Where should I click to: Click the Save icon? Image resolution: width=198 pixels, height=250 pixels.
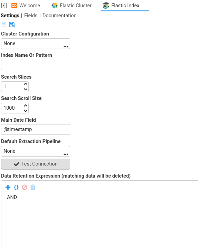(3, 24)
